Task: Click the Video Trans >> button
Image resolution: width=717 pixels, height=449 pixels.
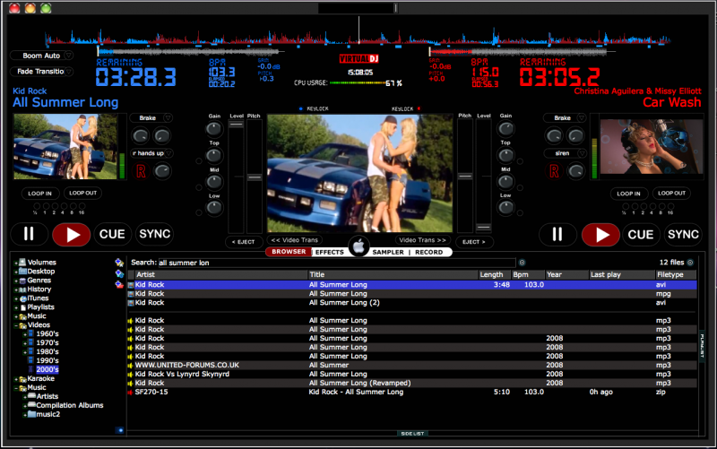Action: [x=422, y=240]
